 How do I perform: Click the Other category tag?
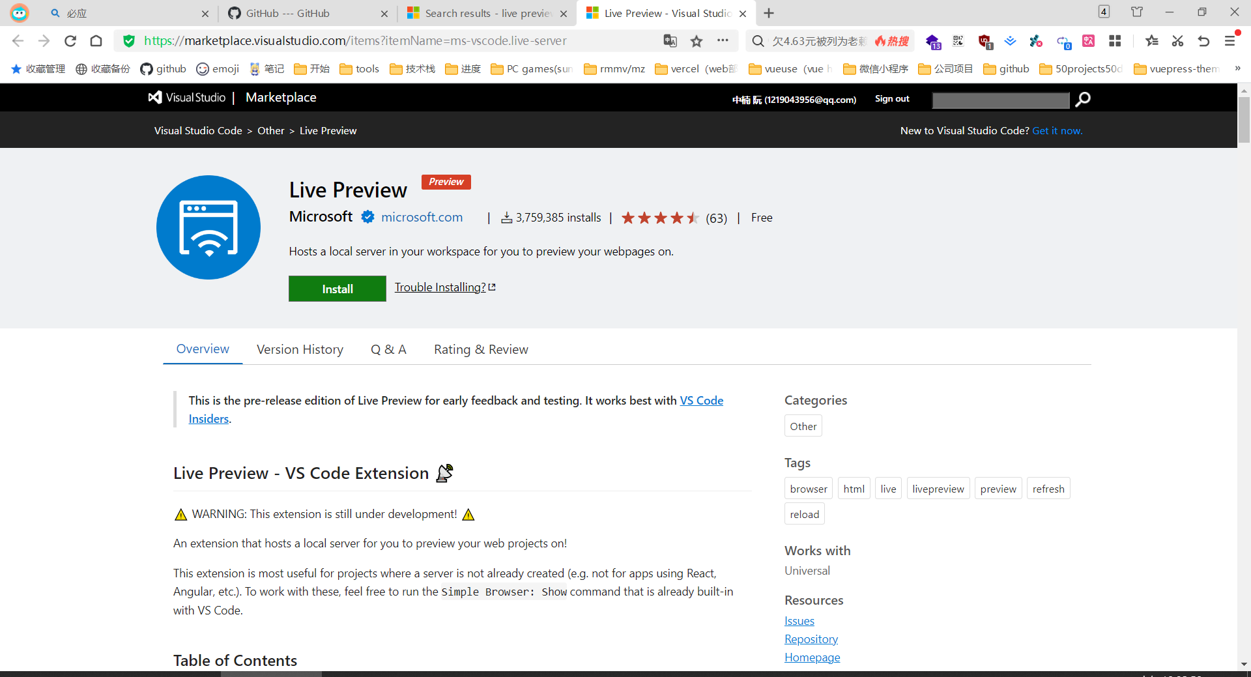pos(803,426)
